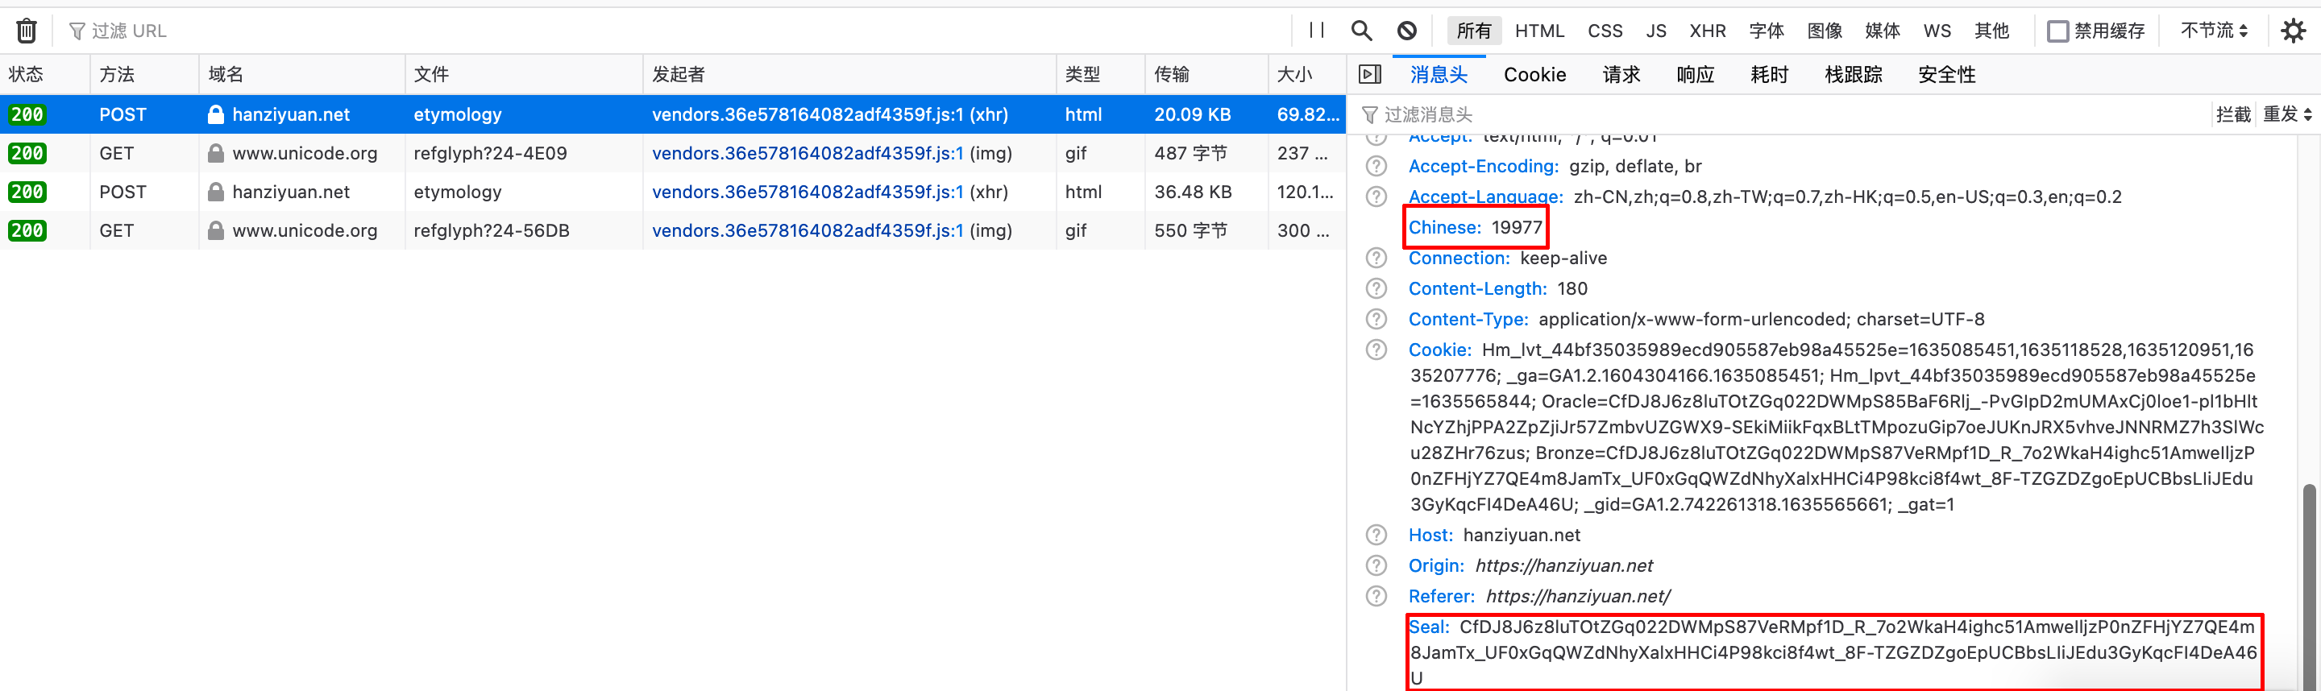Click the Chinese header value 19977
The height and width of the screenshot is (691, 2321).
point(1518,227)
